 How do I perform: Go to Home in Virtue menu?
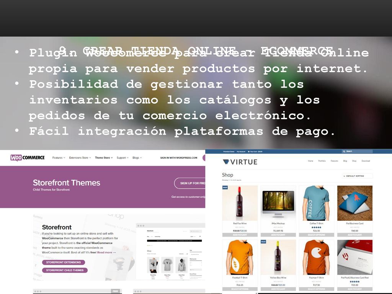pos(310,161)
